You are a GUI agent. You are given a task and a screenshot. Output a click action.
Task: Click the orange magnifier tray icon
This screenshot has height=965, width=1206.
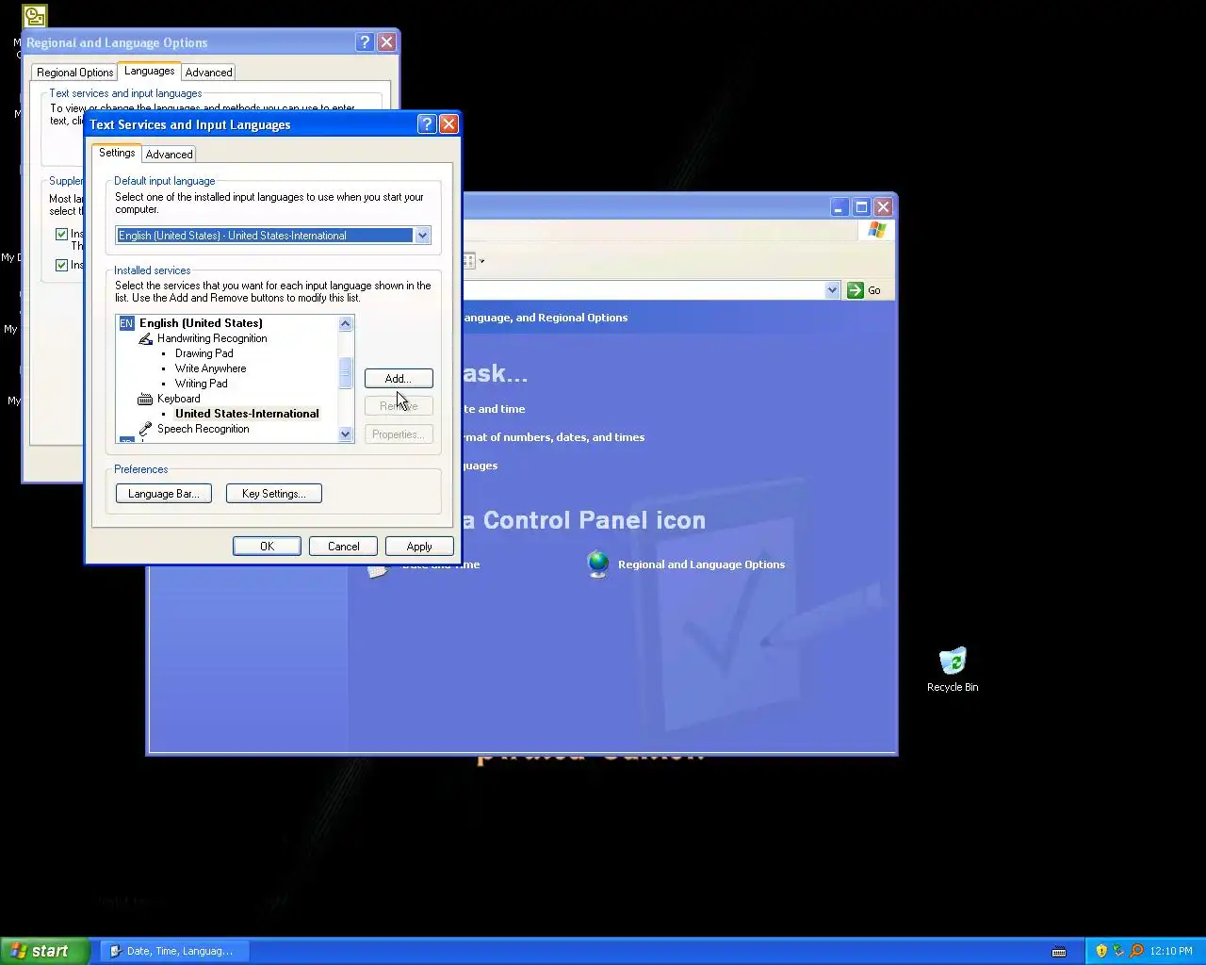tap(1136, 951)
